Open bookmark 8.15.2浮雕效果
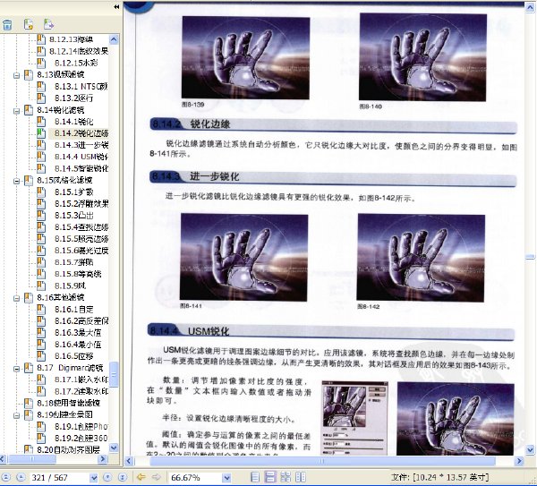Viewport: 537px width, 486px height. tap(81, 203)
